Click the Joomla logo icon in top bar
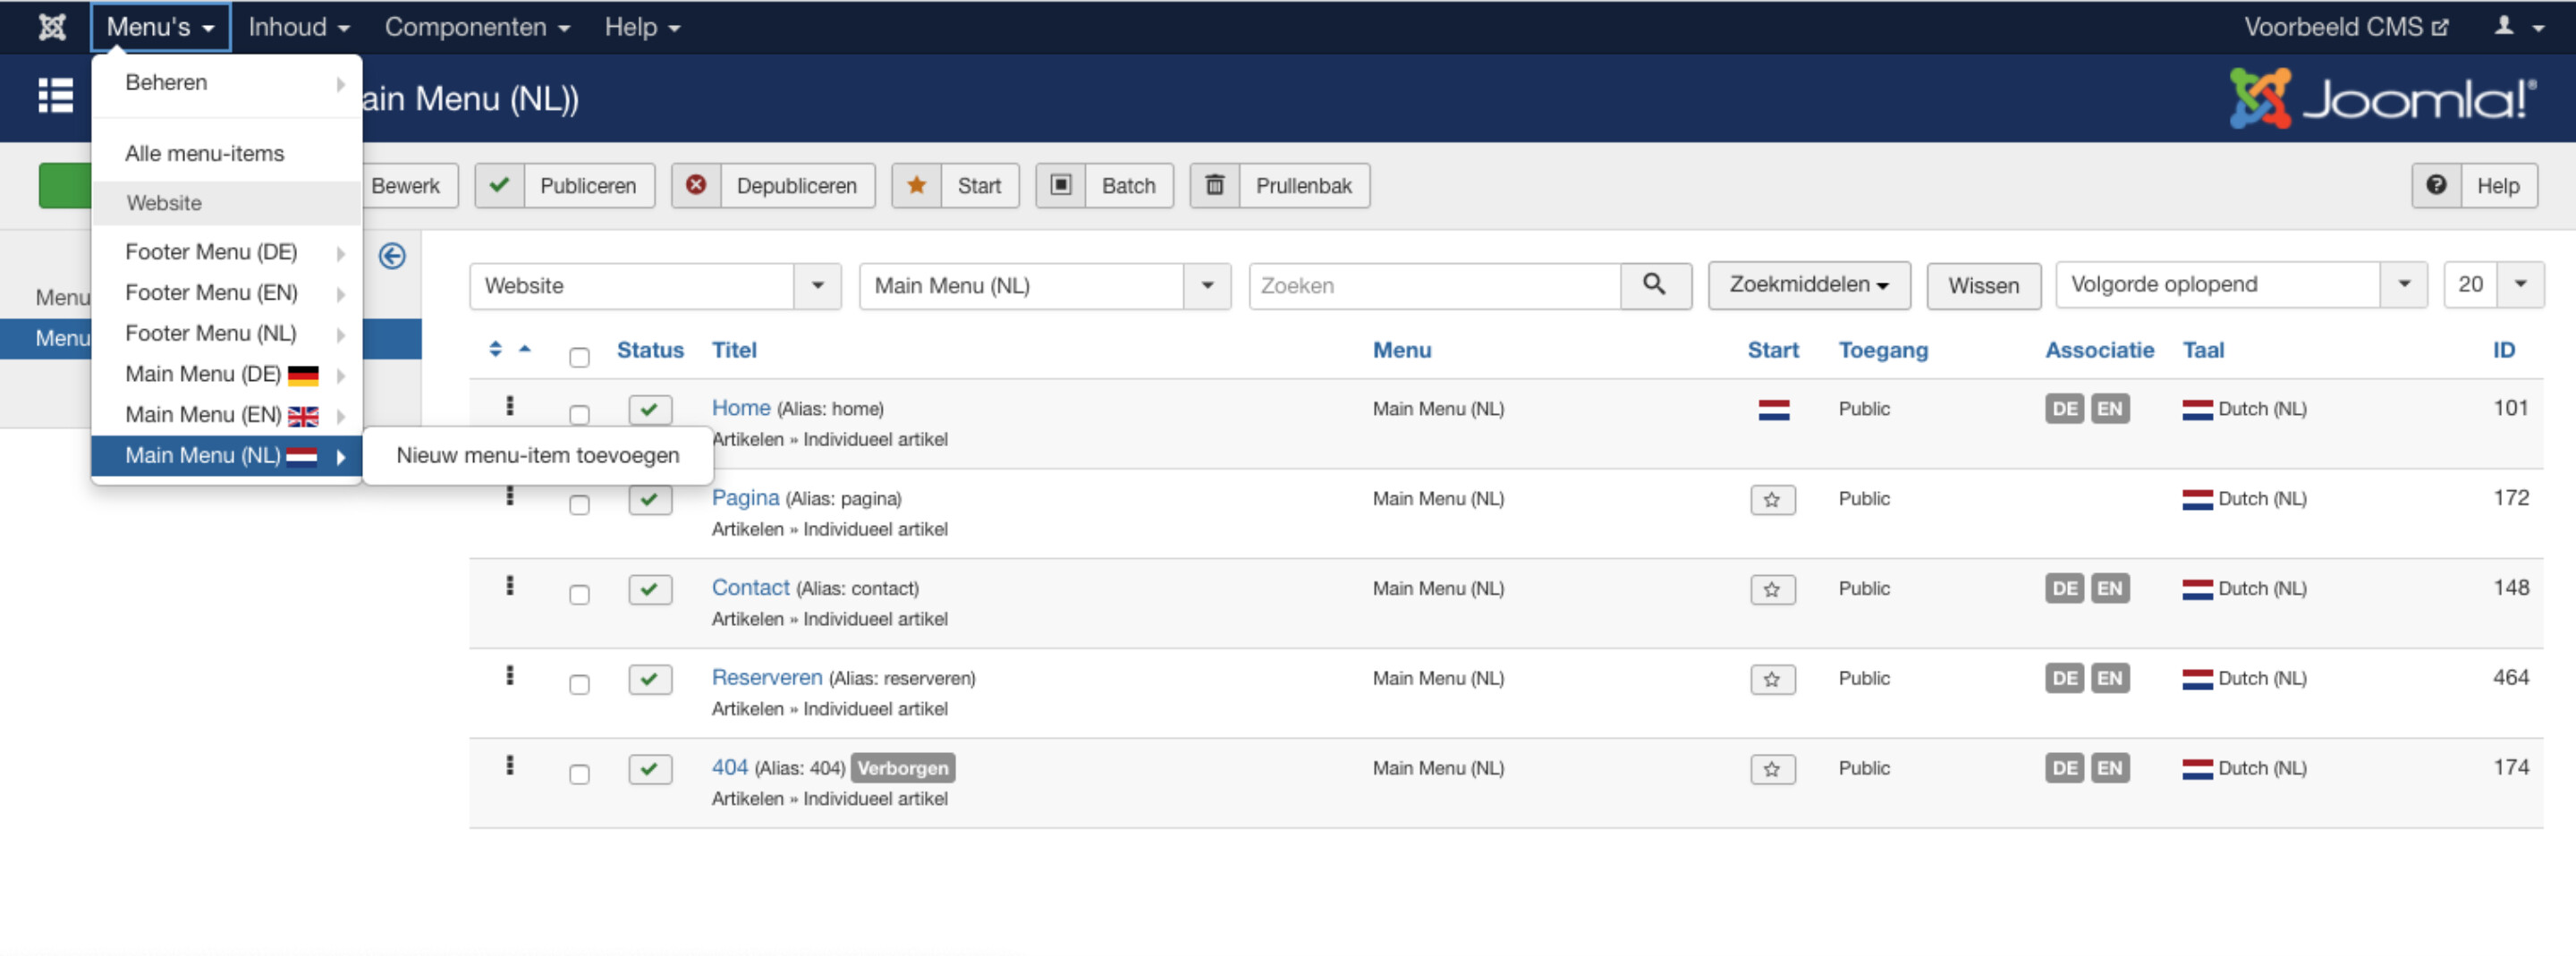The width and height of the screenshot is (2576, 956). click(x=52, y=27)
